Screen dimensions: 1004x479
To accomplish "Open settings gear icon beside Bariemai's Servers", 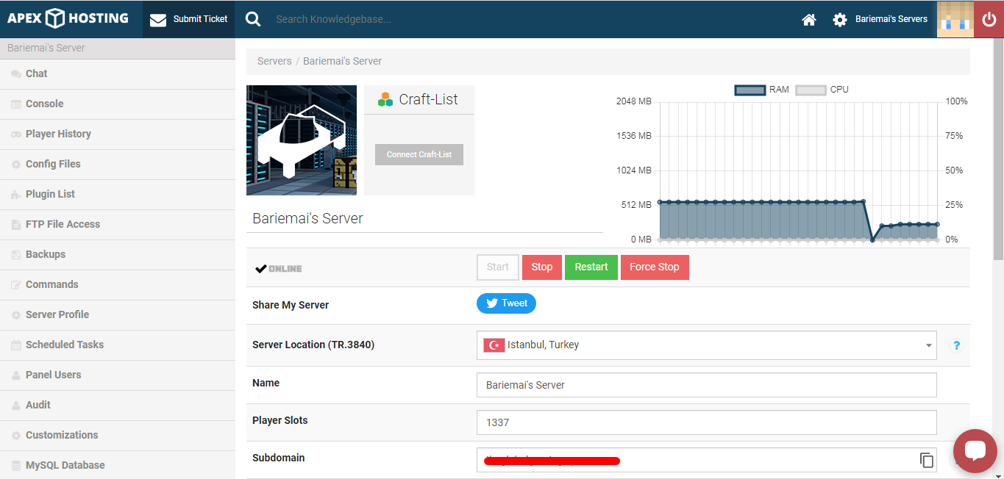I will tap(840, 20).
